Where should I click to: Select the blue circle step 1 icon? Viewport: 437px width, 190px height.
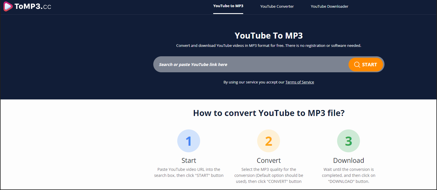click(189, 141)
